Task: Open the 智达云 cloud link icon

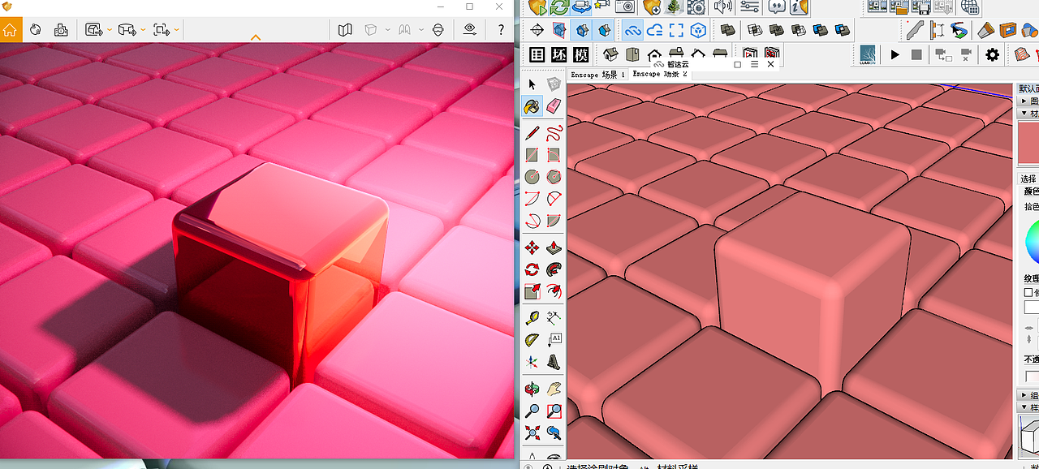Action: coord(633,30)
